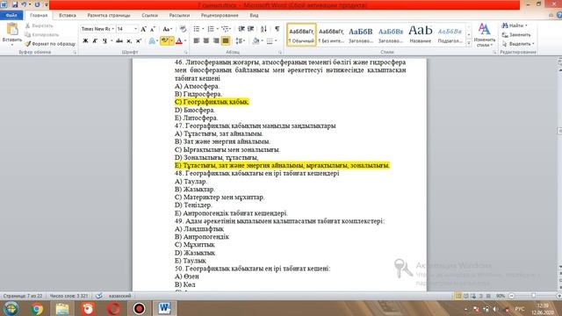
Task: Click the Increase Indent icon
Action: [250, 29]
